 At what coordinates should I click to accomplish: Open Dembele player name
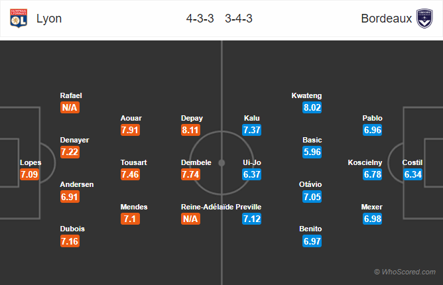196,162
